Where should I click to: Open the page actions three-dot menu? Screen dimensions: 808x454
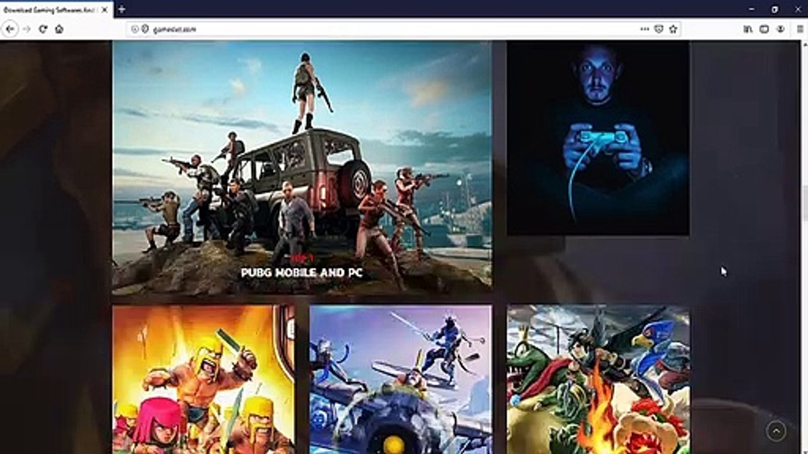[x=645, y=29]
